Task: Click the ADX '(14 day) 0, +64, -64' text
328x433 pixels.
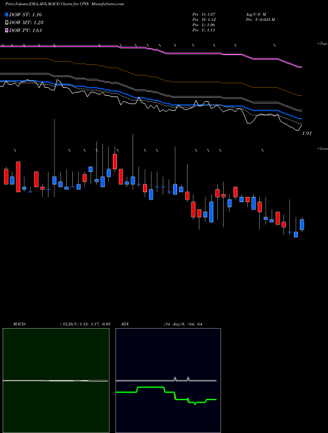Action: click(x=182, y=324)
